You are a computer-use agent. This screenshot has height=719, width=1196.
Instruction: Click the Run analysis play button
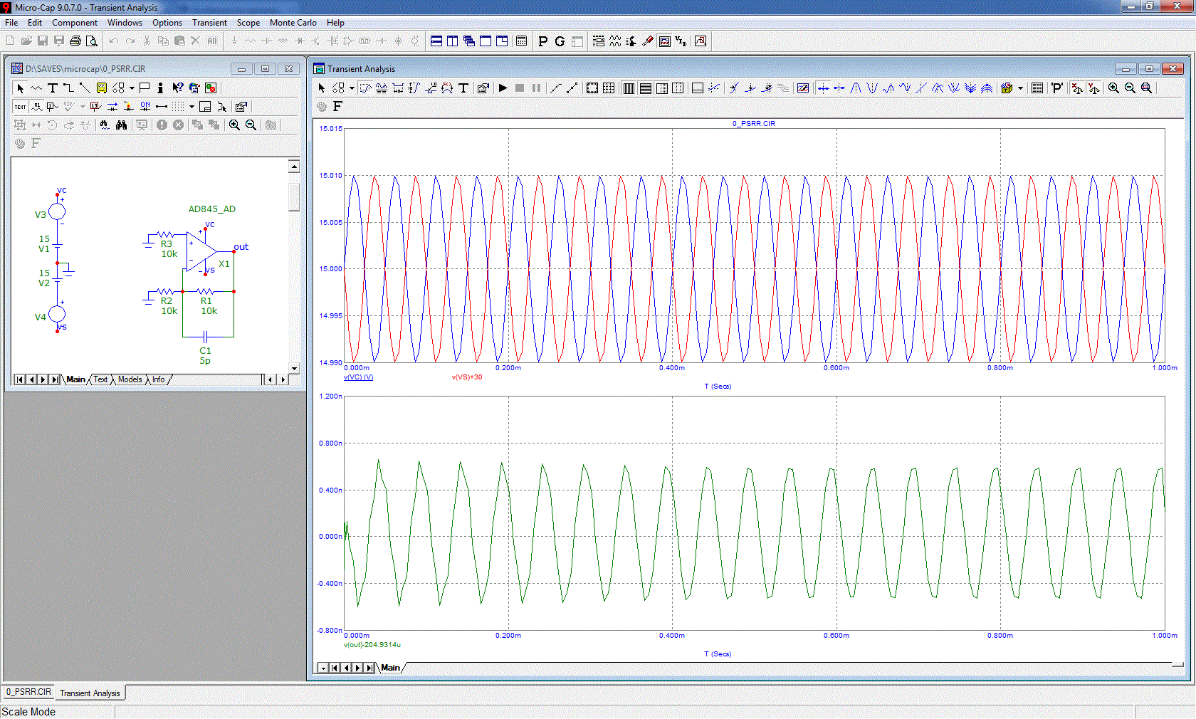[503, 88]
